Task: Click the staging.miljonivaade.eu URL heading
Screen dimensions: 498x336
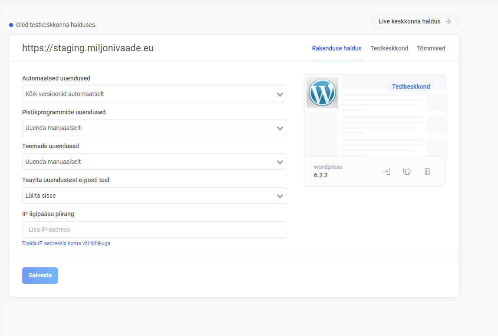Action: (88, 48)
